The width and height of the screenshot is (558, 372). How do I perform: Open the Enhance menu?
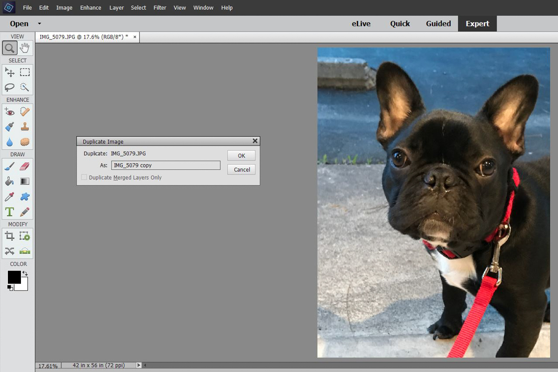pos(91,7)
